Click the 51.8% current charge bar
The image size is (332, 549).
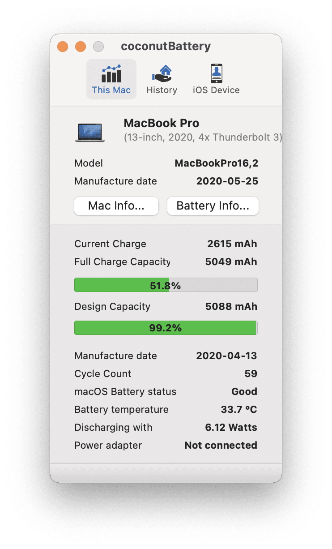point(166,285)
